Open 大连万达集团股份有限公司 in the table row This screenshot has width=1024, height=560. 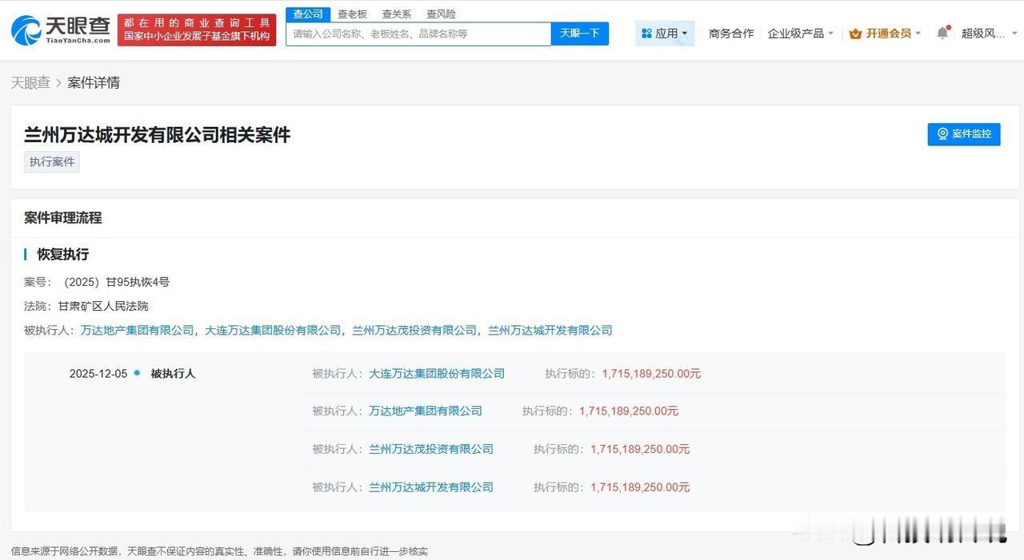[x=437, y=374]
